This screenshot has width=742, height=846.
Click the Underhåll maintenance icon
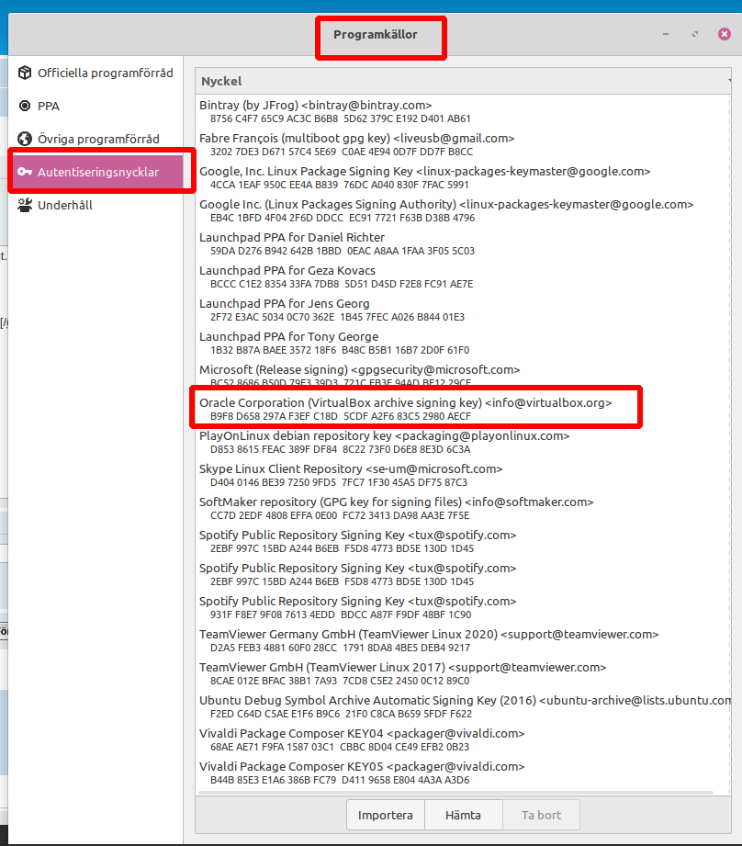25,206
